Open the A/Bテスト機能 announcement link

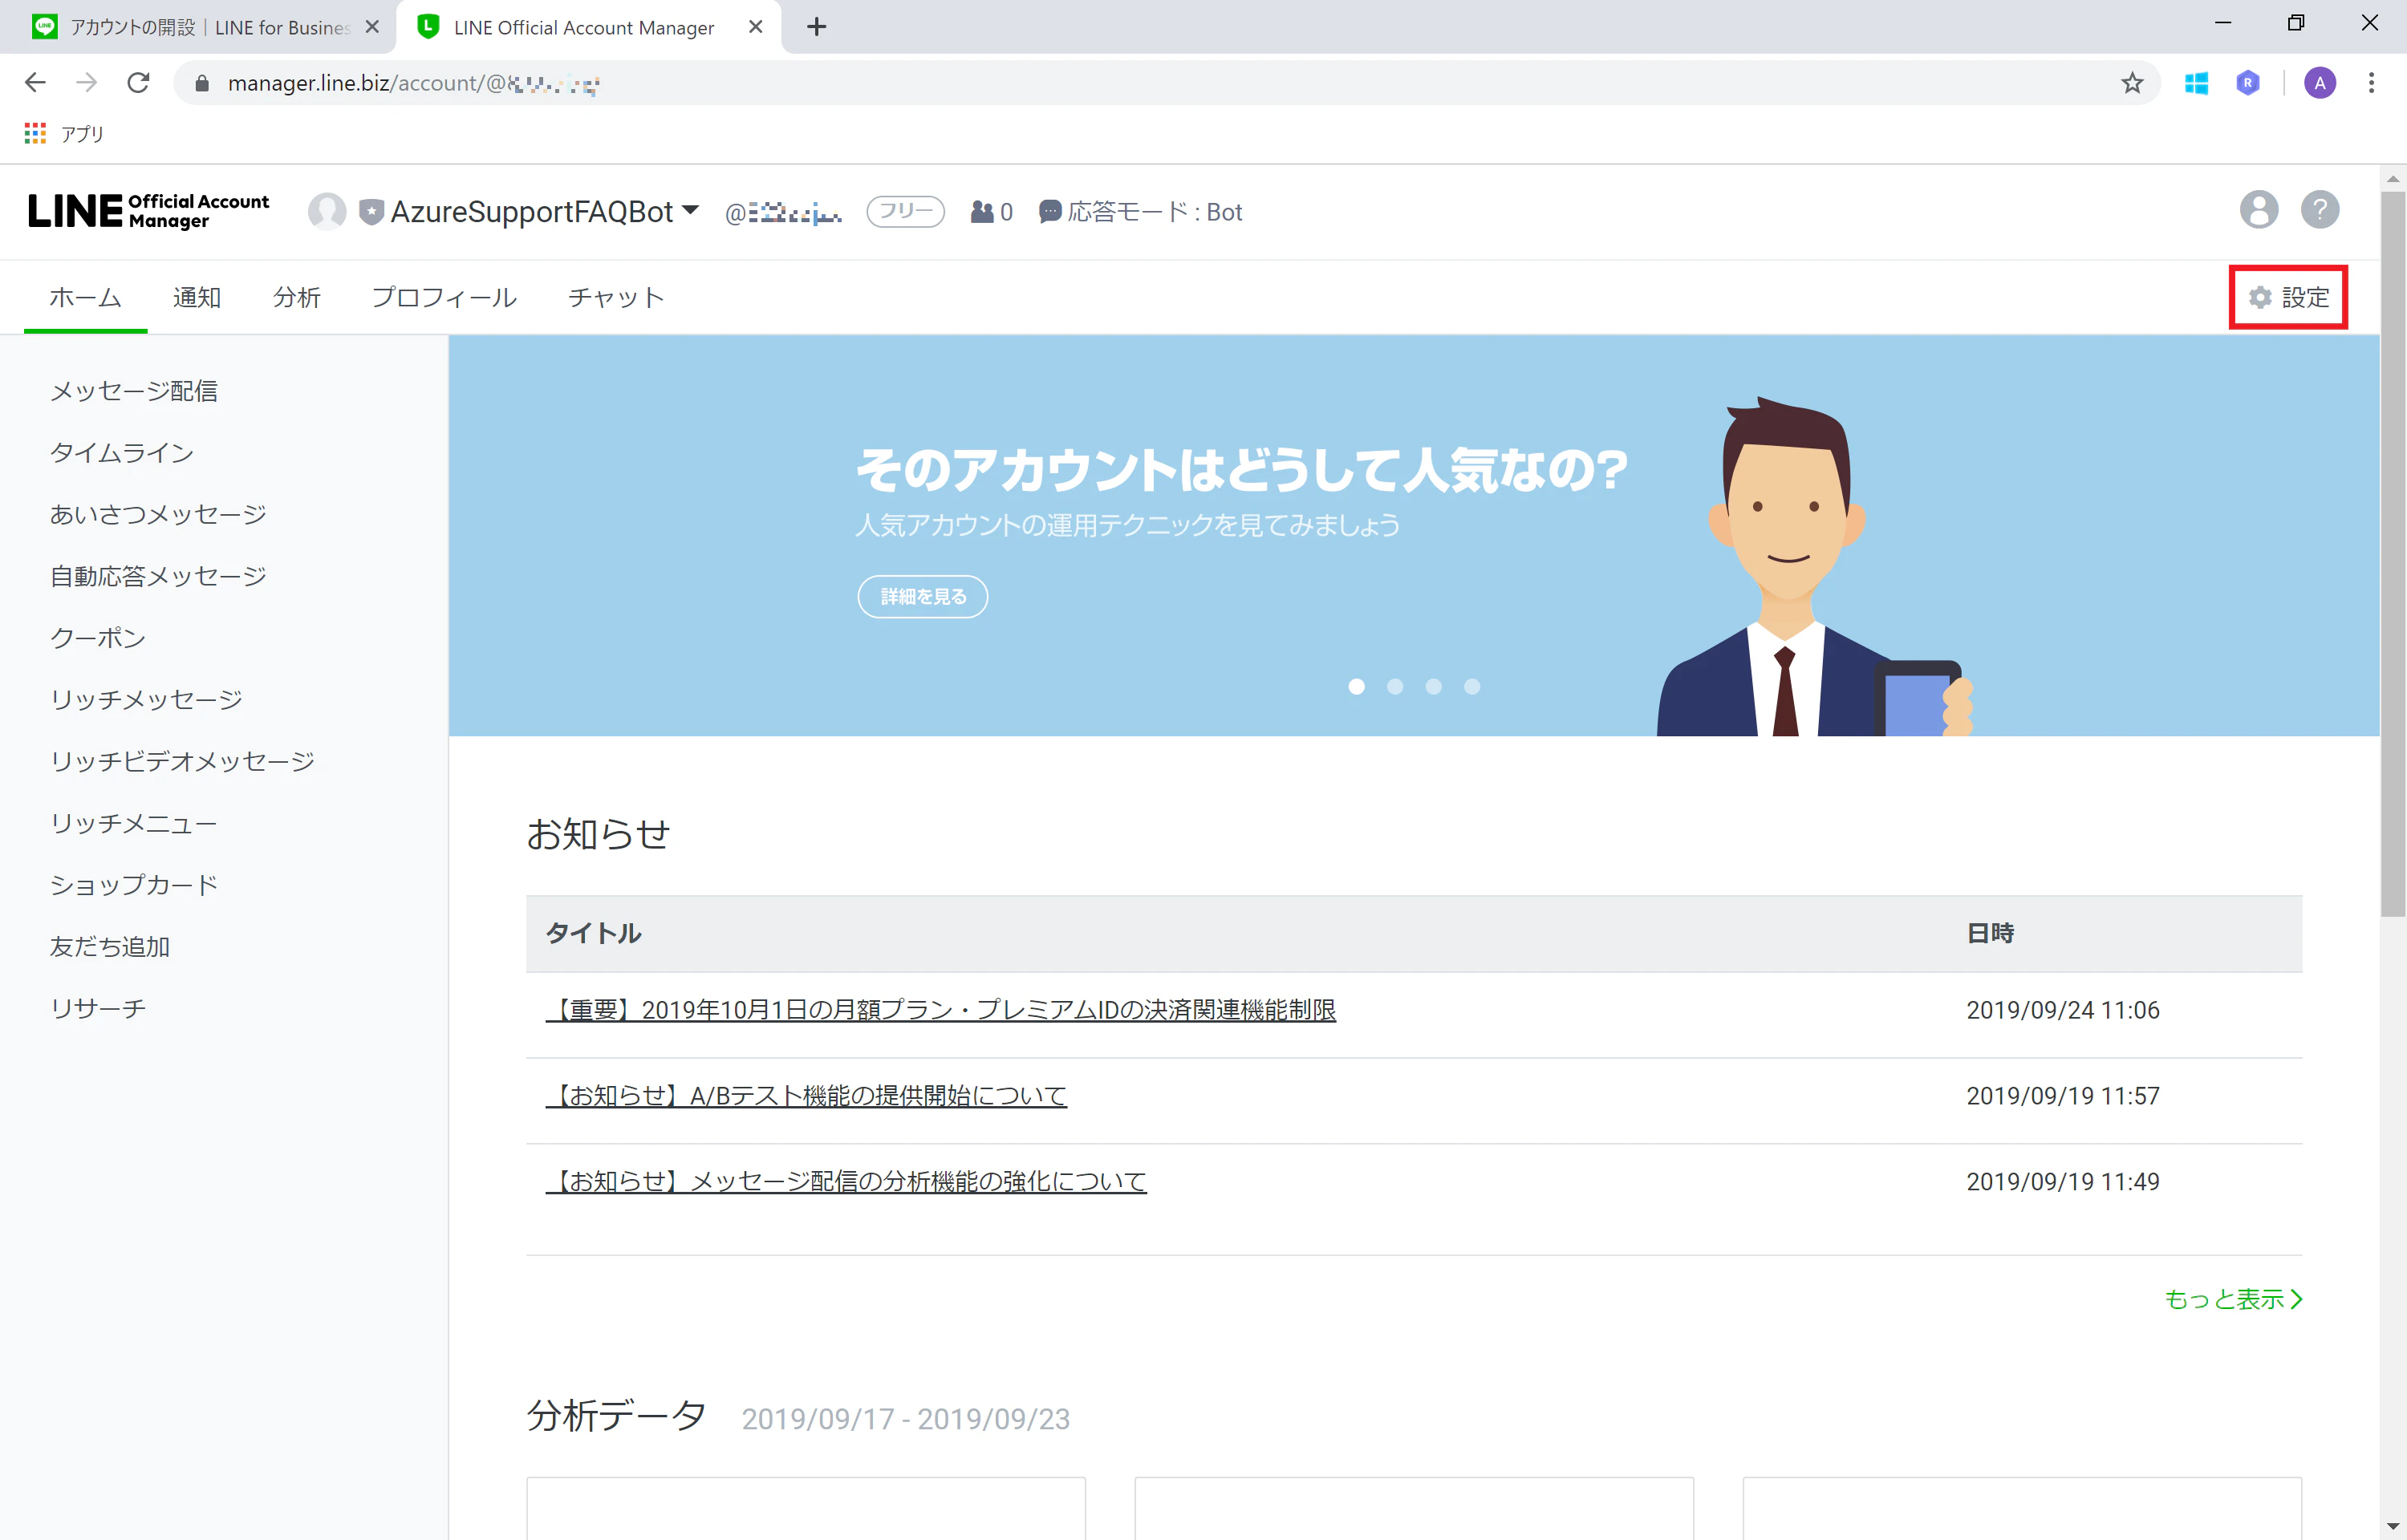pyautogui.click(x=806, y=1096)
